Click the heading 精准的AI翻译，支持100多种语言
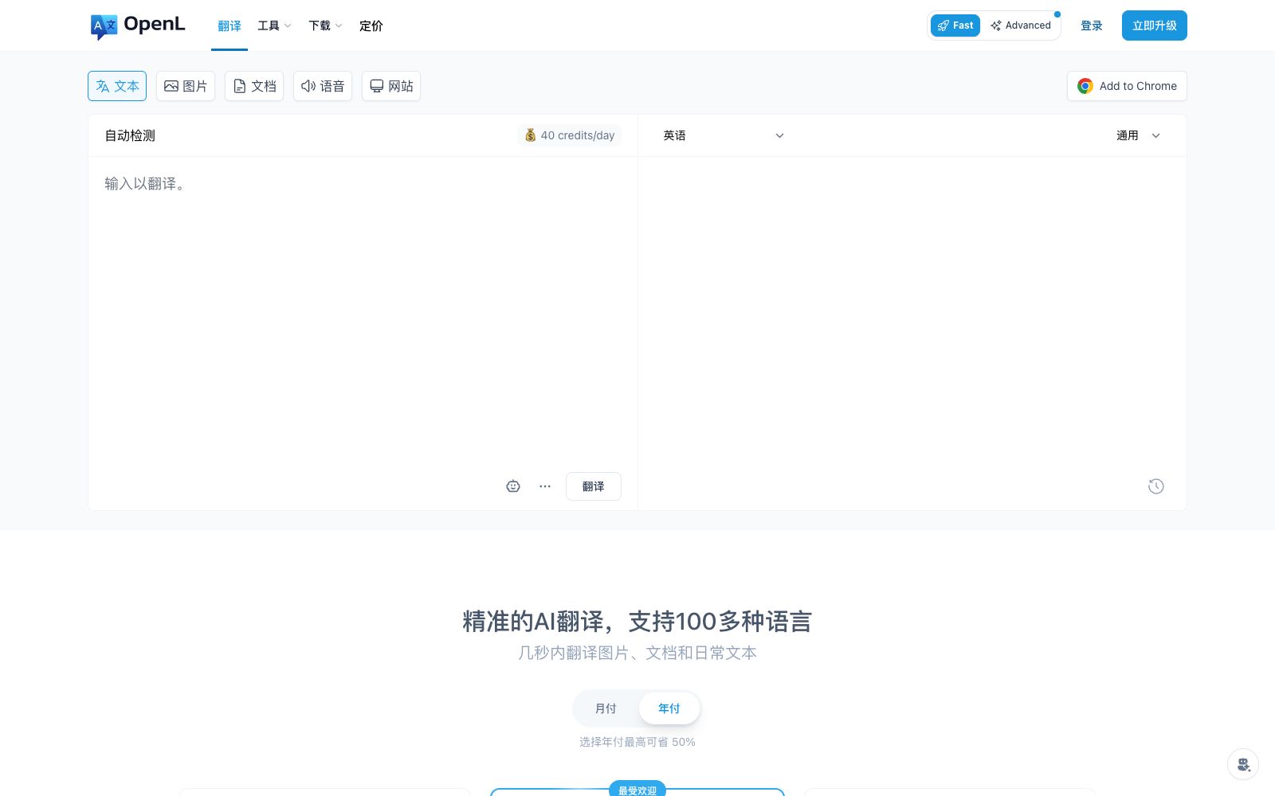 point(637,621)
